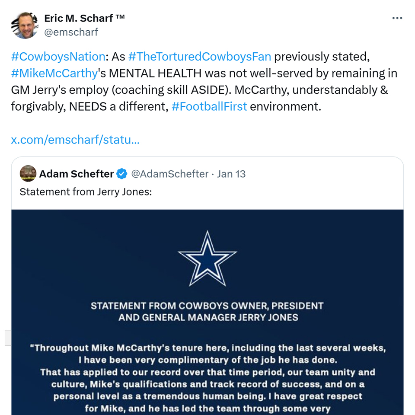Click the Cowboys star logo
The width and height of the screenshot is (415, 415).
(x=207, y=259)
